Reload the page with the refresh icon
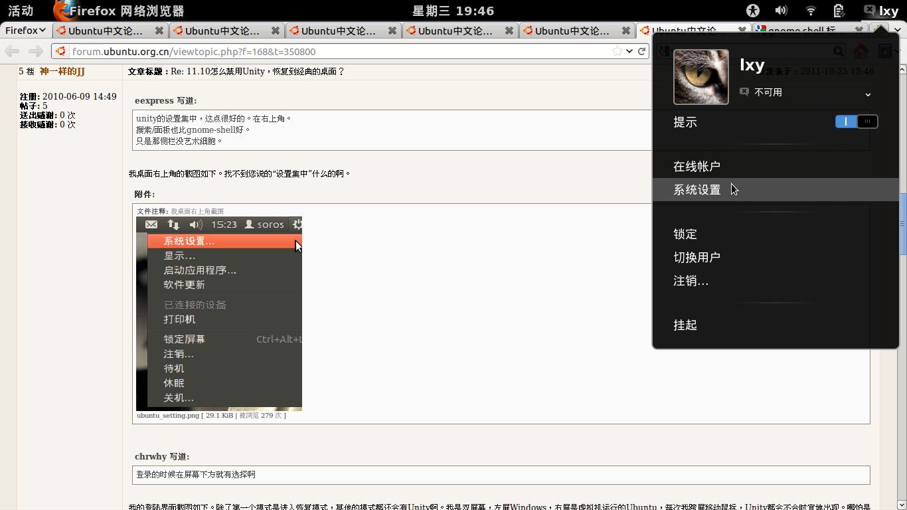This screenshot has width=907, height=510. point(642,51)
